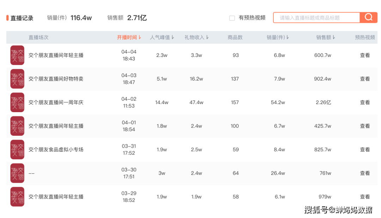This screenshot has width=381, height=218.
Task: Select the 157 product count cell
Action: click(235, 102)
